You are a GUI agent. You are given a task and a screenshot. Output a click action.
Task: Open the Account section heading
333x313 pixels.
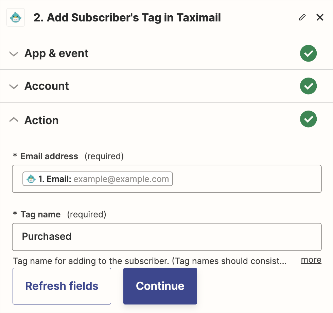point(47,86)
